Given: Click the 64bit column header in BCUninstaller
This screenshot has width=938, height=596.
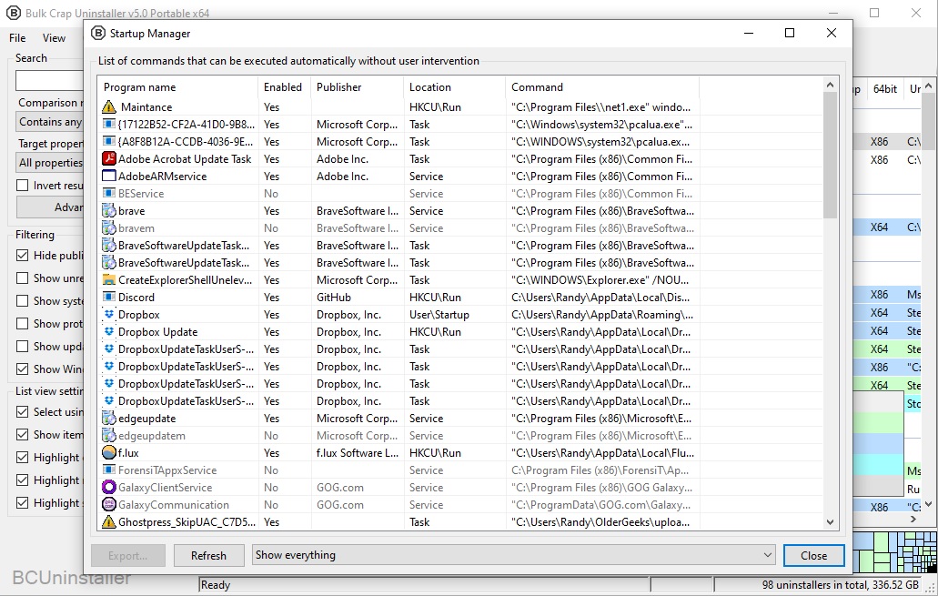Looking at the screenshot, I should [x=884, y=89].
